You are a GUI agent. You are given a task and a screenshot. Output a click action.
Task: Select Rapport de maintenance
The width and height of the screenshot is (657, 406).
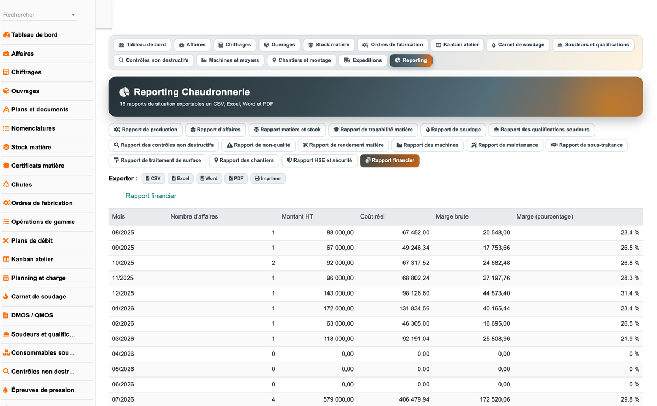[x=505, y=145]
